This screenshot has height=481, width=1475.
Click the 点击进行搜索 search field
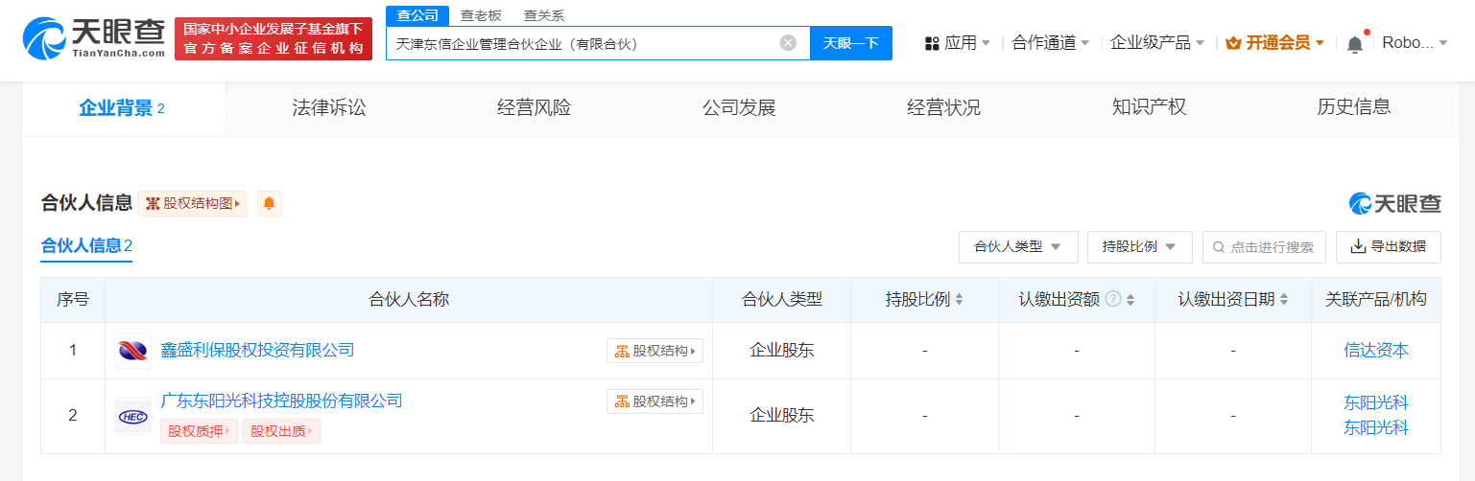pos(1264,247)
